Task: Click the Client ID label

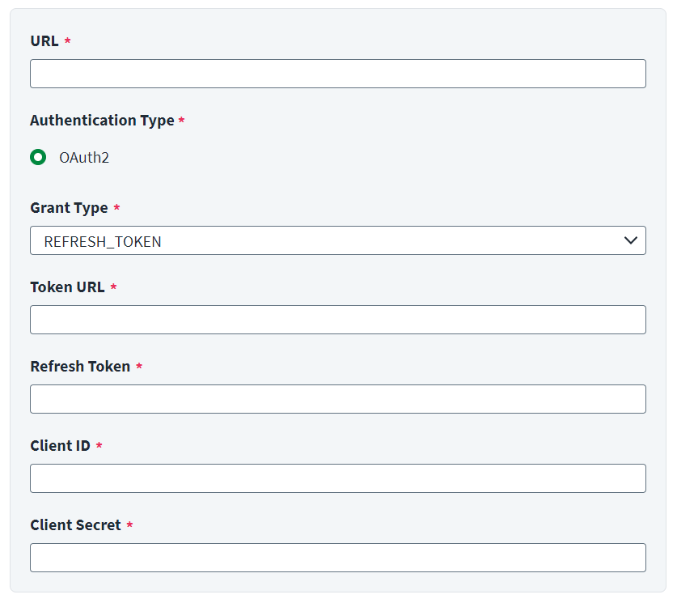Action: (x=60, y=446)
